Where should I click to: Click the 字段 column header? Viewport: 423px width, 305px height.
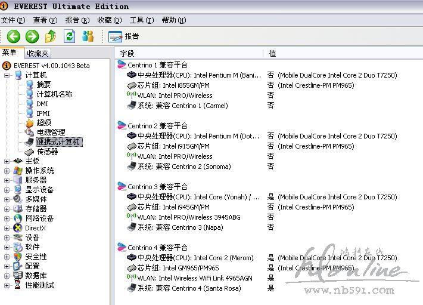(127, 53)
